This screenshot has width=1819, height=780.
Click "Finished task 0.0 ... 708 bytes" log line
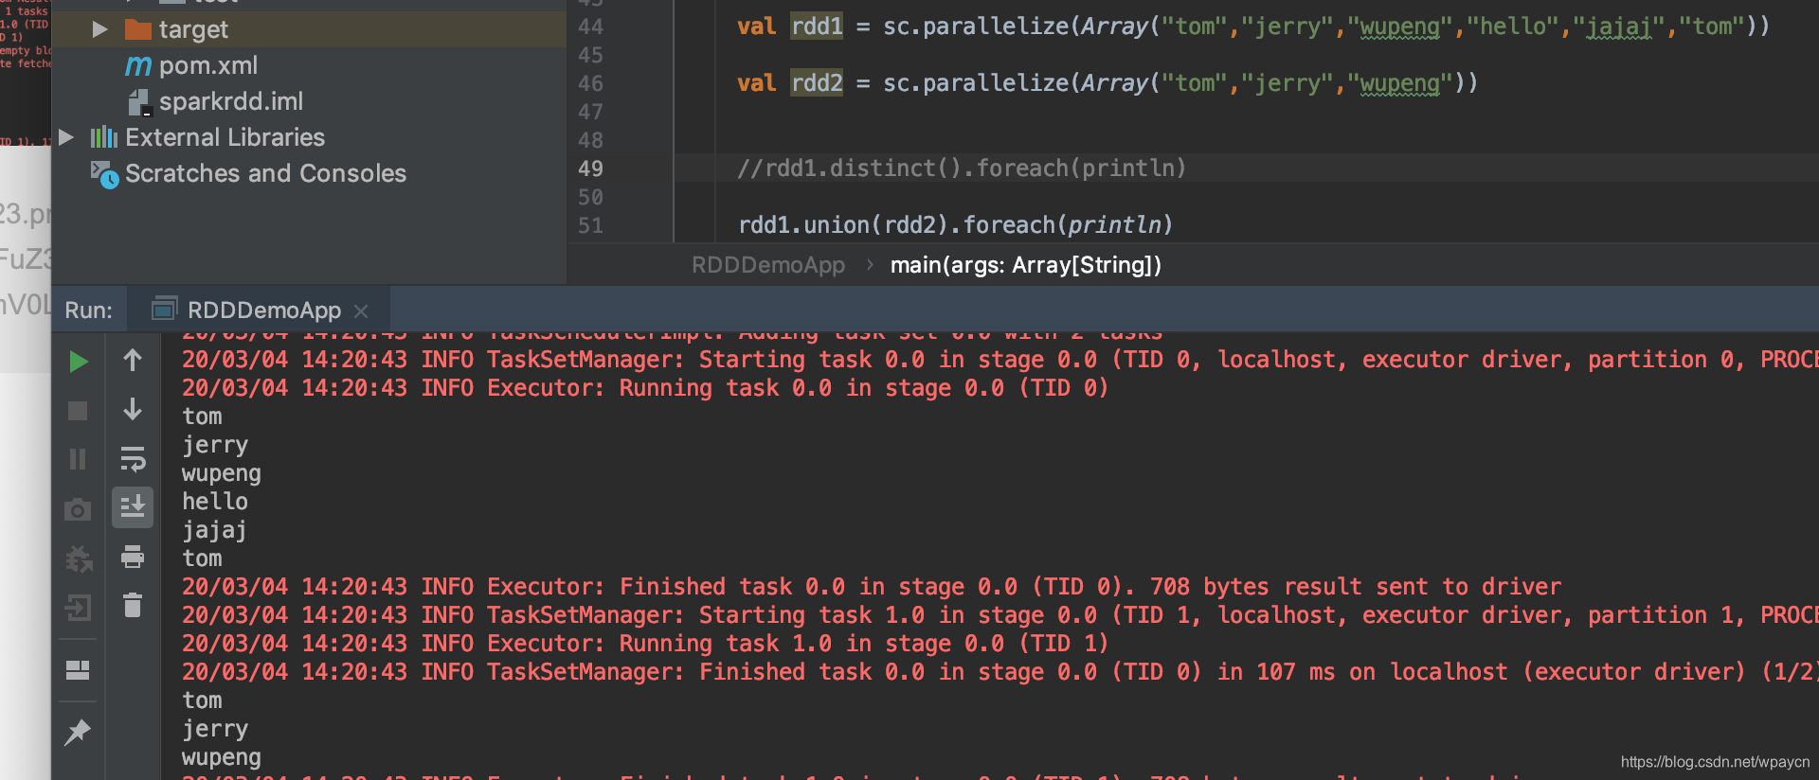pyautogui.click(x=872, y=587)
